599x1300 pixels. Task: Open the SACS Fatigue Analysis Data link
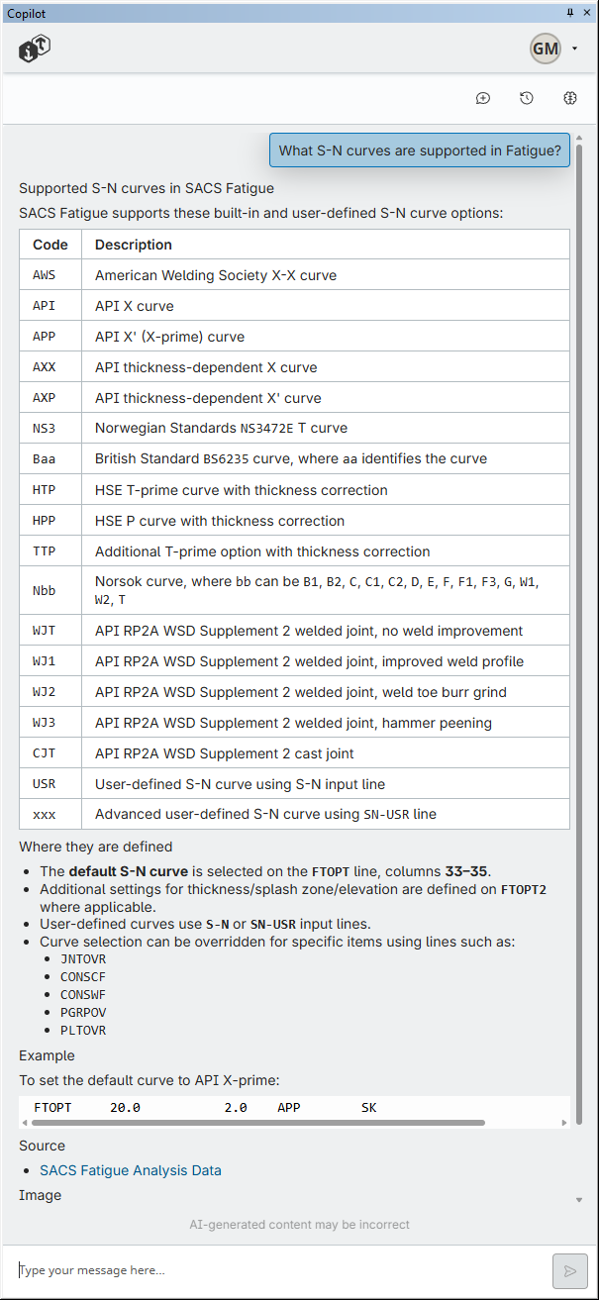pyautogui.click(x=131, y=1170)
